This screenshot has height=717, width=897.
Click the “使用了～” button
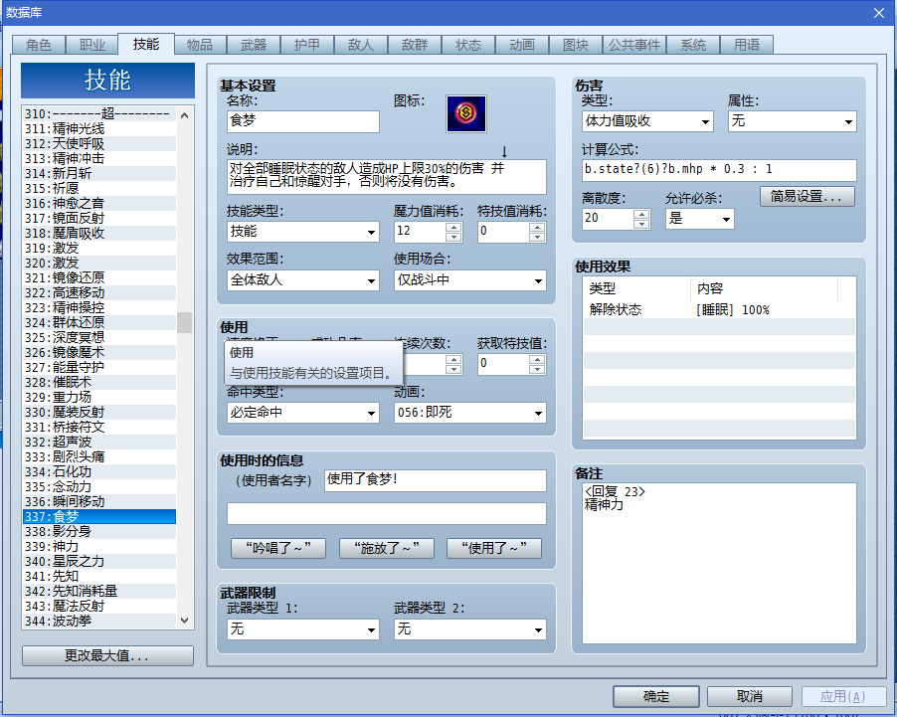point(494,548)
